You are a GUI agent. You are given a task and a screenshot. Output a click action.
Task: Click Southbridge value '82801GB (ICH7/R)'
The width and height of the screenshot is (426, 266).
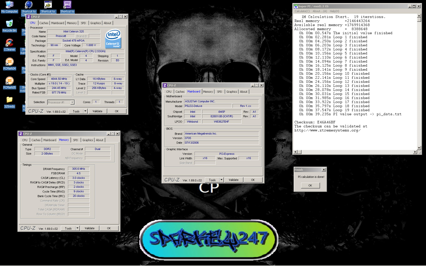coord(222,116)
